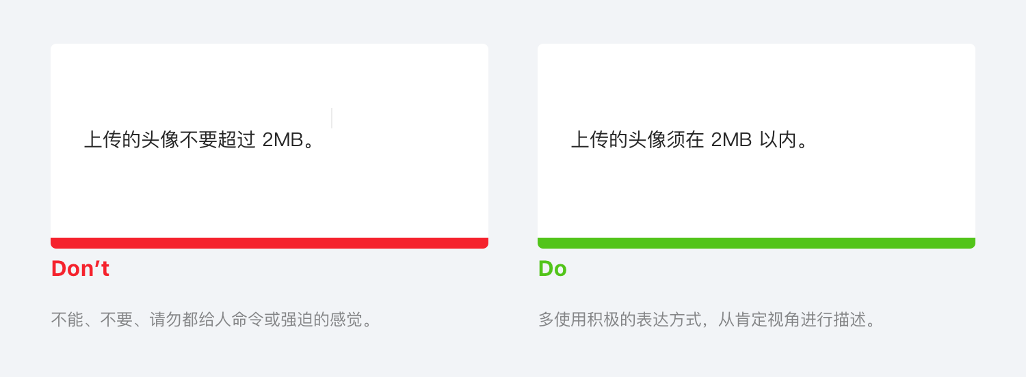1026x377 pixels.
Task: Click "须在" in the Do card sentence
Action: click(686, 140)
